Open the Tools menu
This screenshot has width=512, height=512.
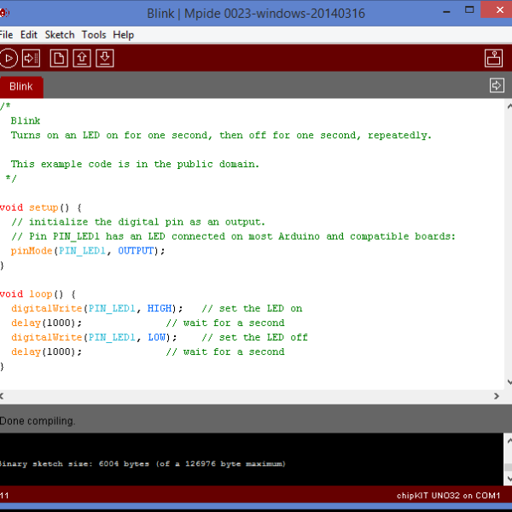pos(94,35)
